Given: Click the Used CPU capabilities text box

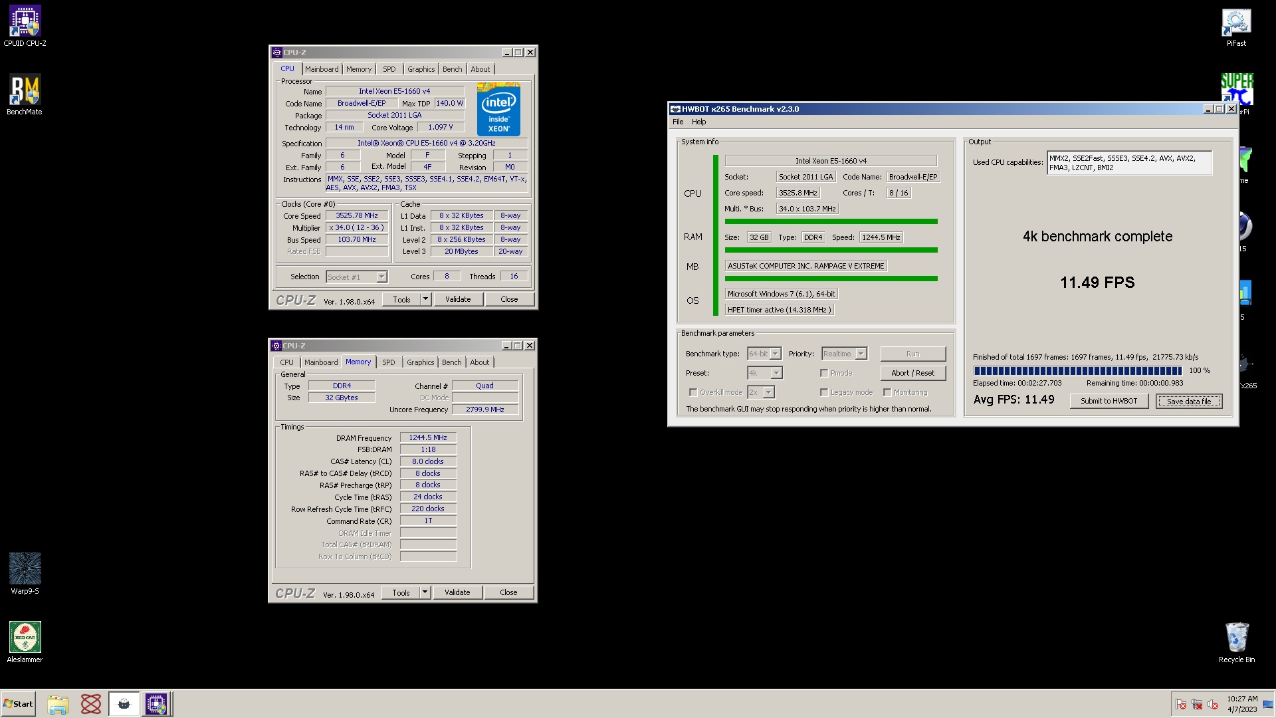Looking at the screenshot, I should tap(1129, 163).
